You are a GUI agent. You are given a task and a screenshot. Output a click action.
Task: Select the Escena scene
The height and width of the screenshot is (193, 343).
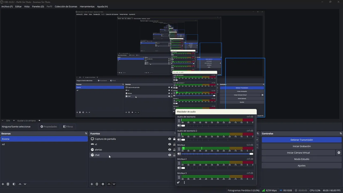coord(44,139)
